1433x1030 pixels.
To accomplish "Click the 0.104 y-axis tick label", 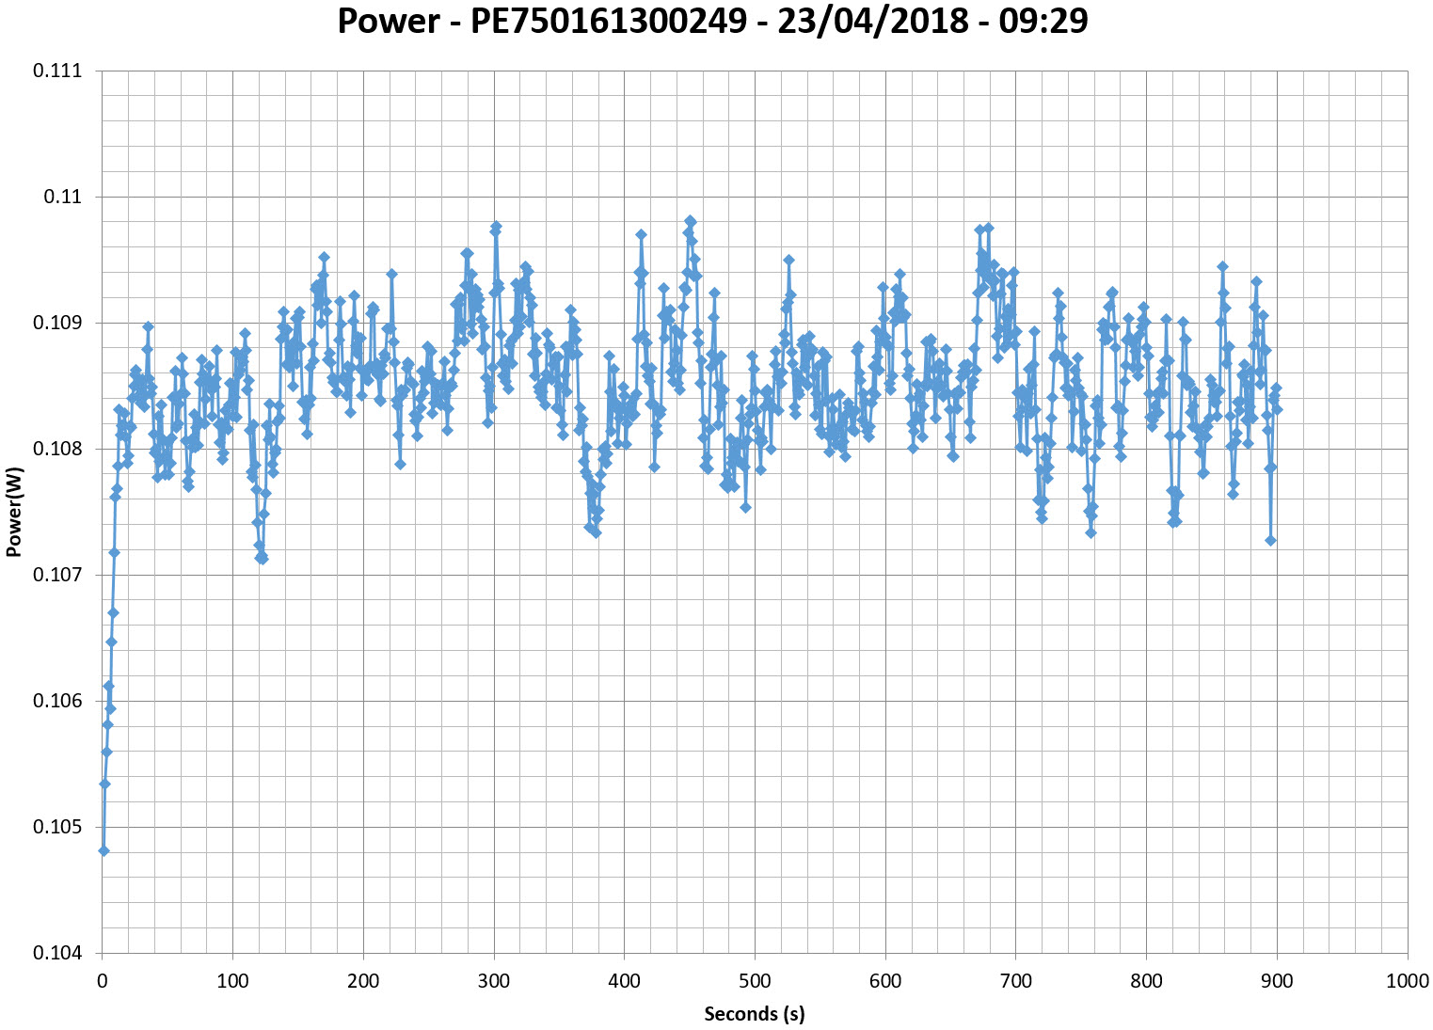I will (57, 954).
